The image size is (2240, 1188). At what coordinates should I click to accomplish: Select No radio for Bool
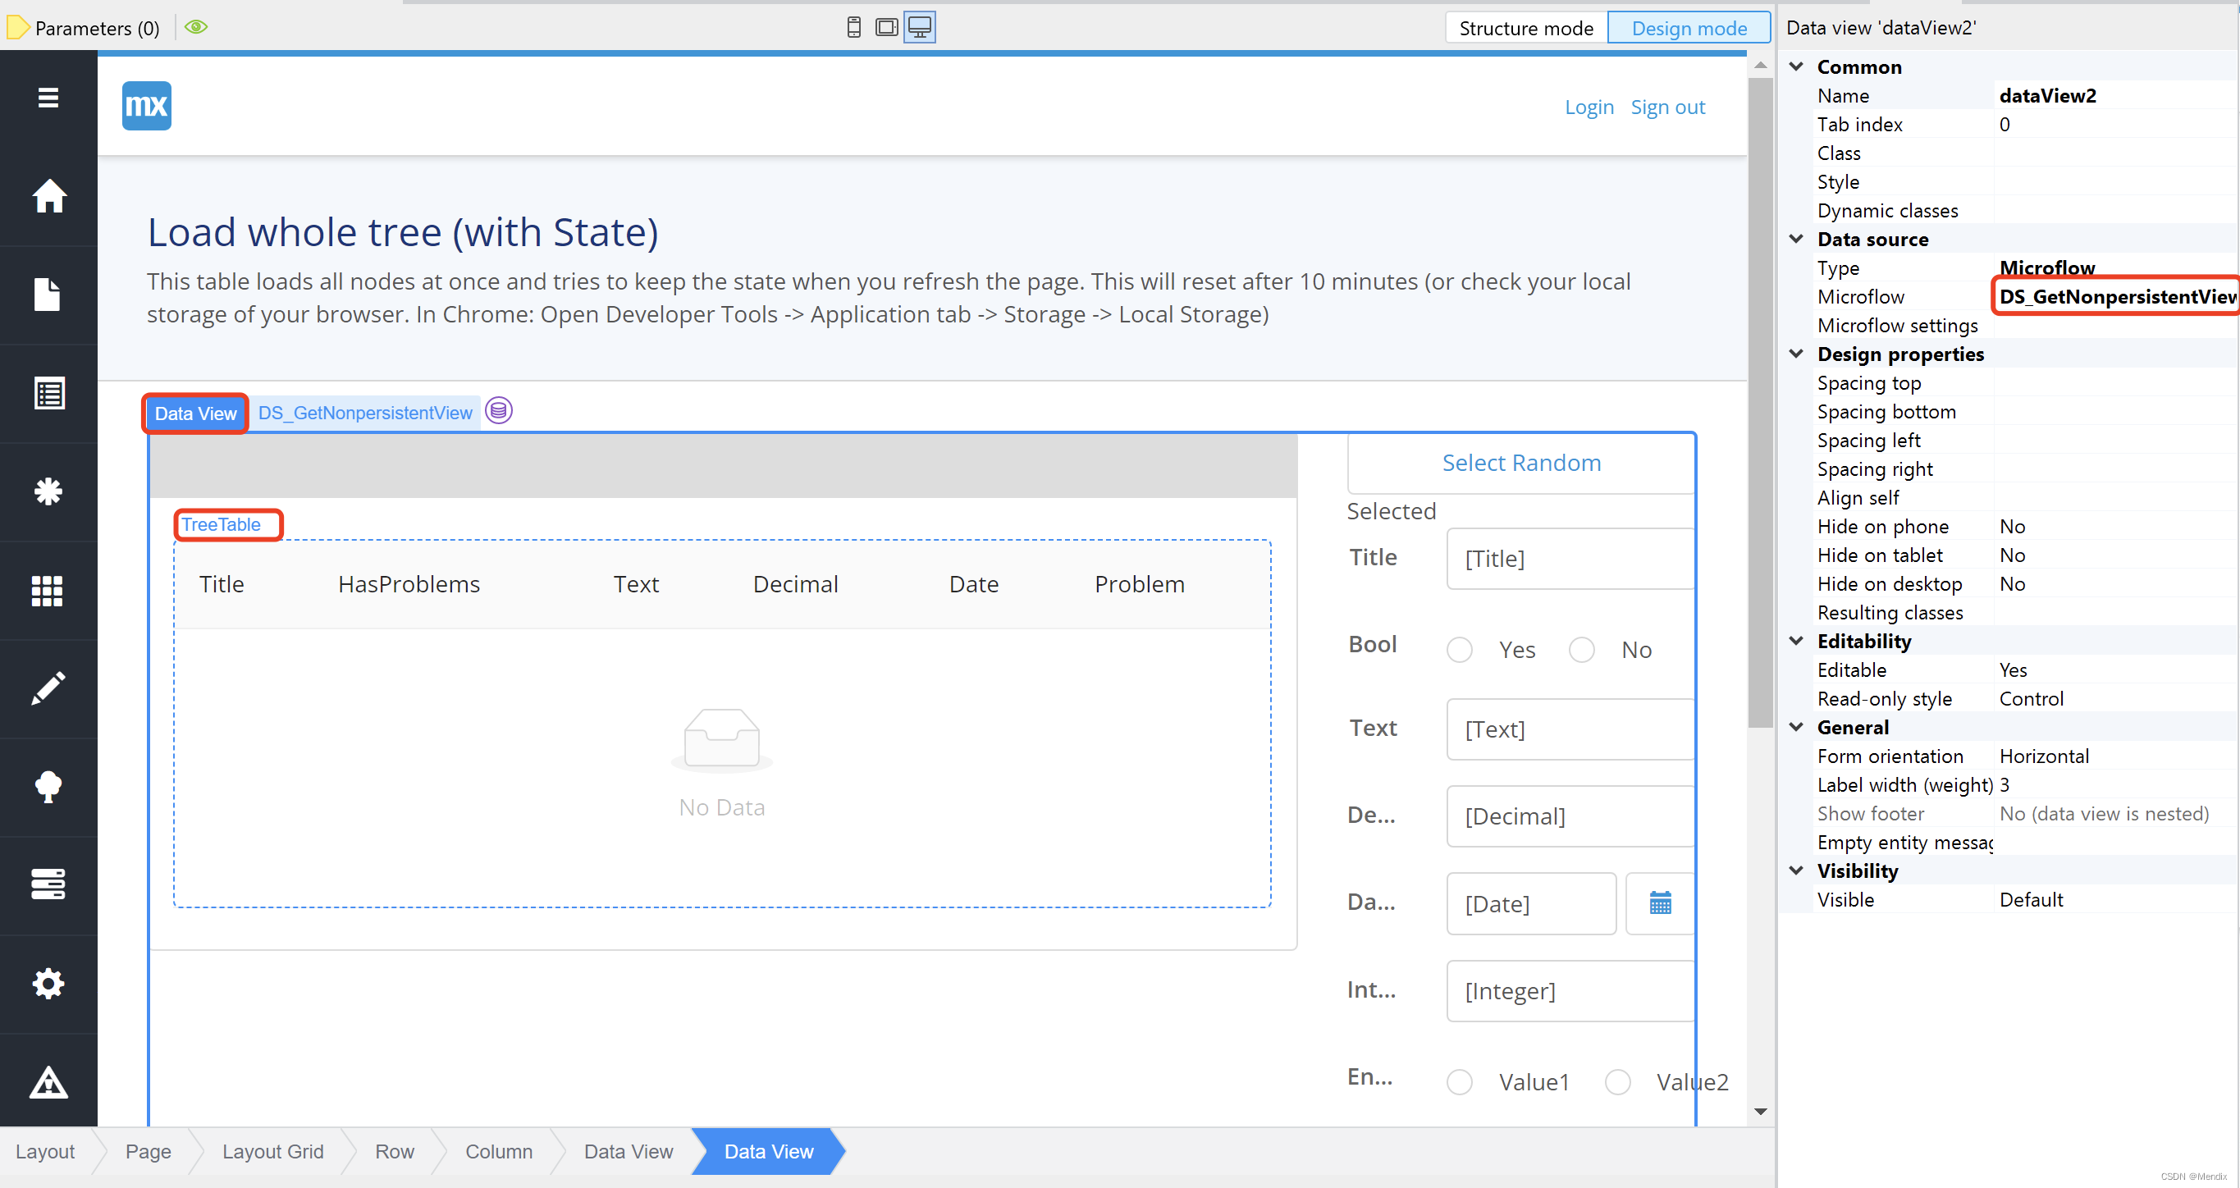pos(1582,650)
